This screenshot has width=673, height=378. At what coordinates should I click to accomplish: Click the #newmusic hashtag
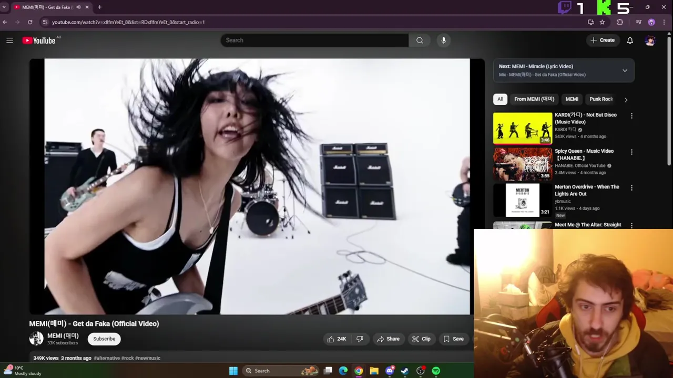148,358
